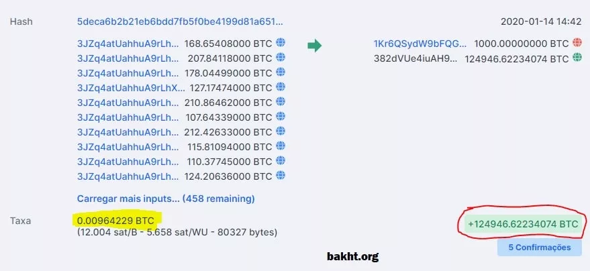This screenshot has width=590, height=271.
Task: Click the 5 Confirmações badge
Action: (x=539, y=248)
